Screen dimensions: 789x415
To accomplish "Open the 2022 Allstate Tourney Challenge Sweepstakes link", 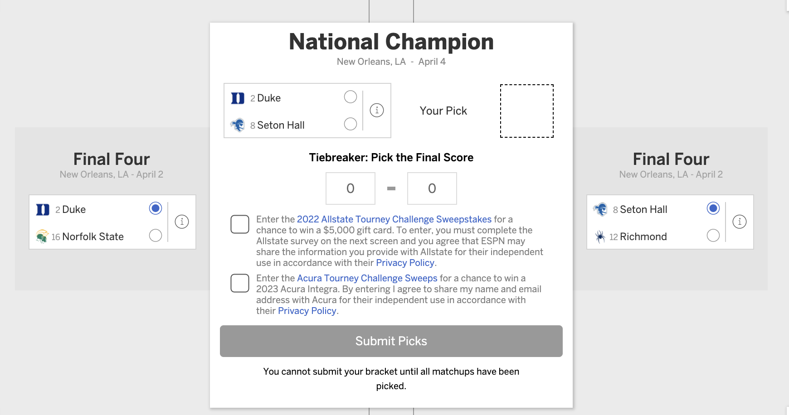I will click(394, 219).
